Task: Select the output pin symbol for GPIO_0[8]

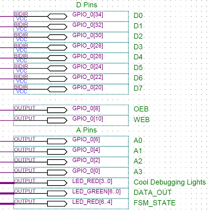Action: click(57, 110)
